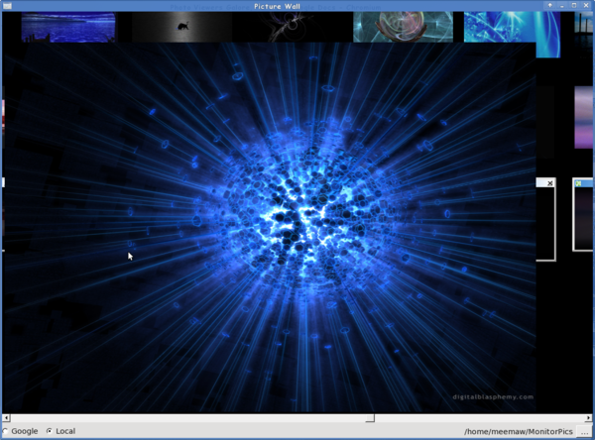Click the horizontal scrollbar handle

370,418
